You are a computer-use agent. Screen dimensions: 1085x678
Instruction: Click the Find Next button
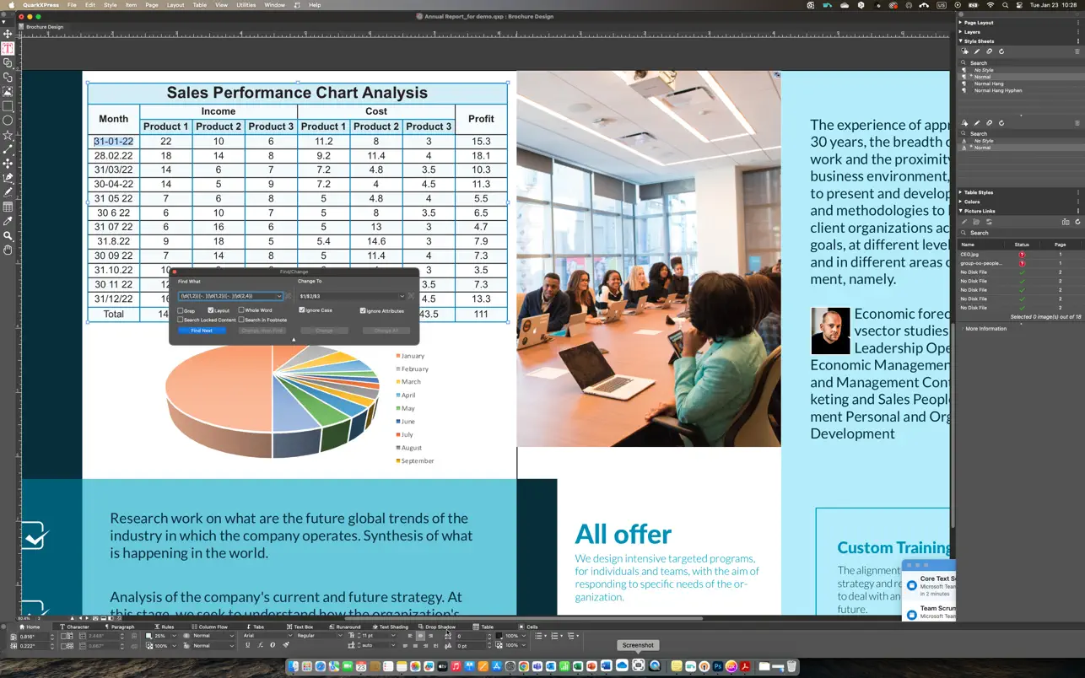pyautogui.click(x=202, y=331)
